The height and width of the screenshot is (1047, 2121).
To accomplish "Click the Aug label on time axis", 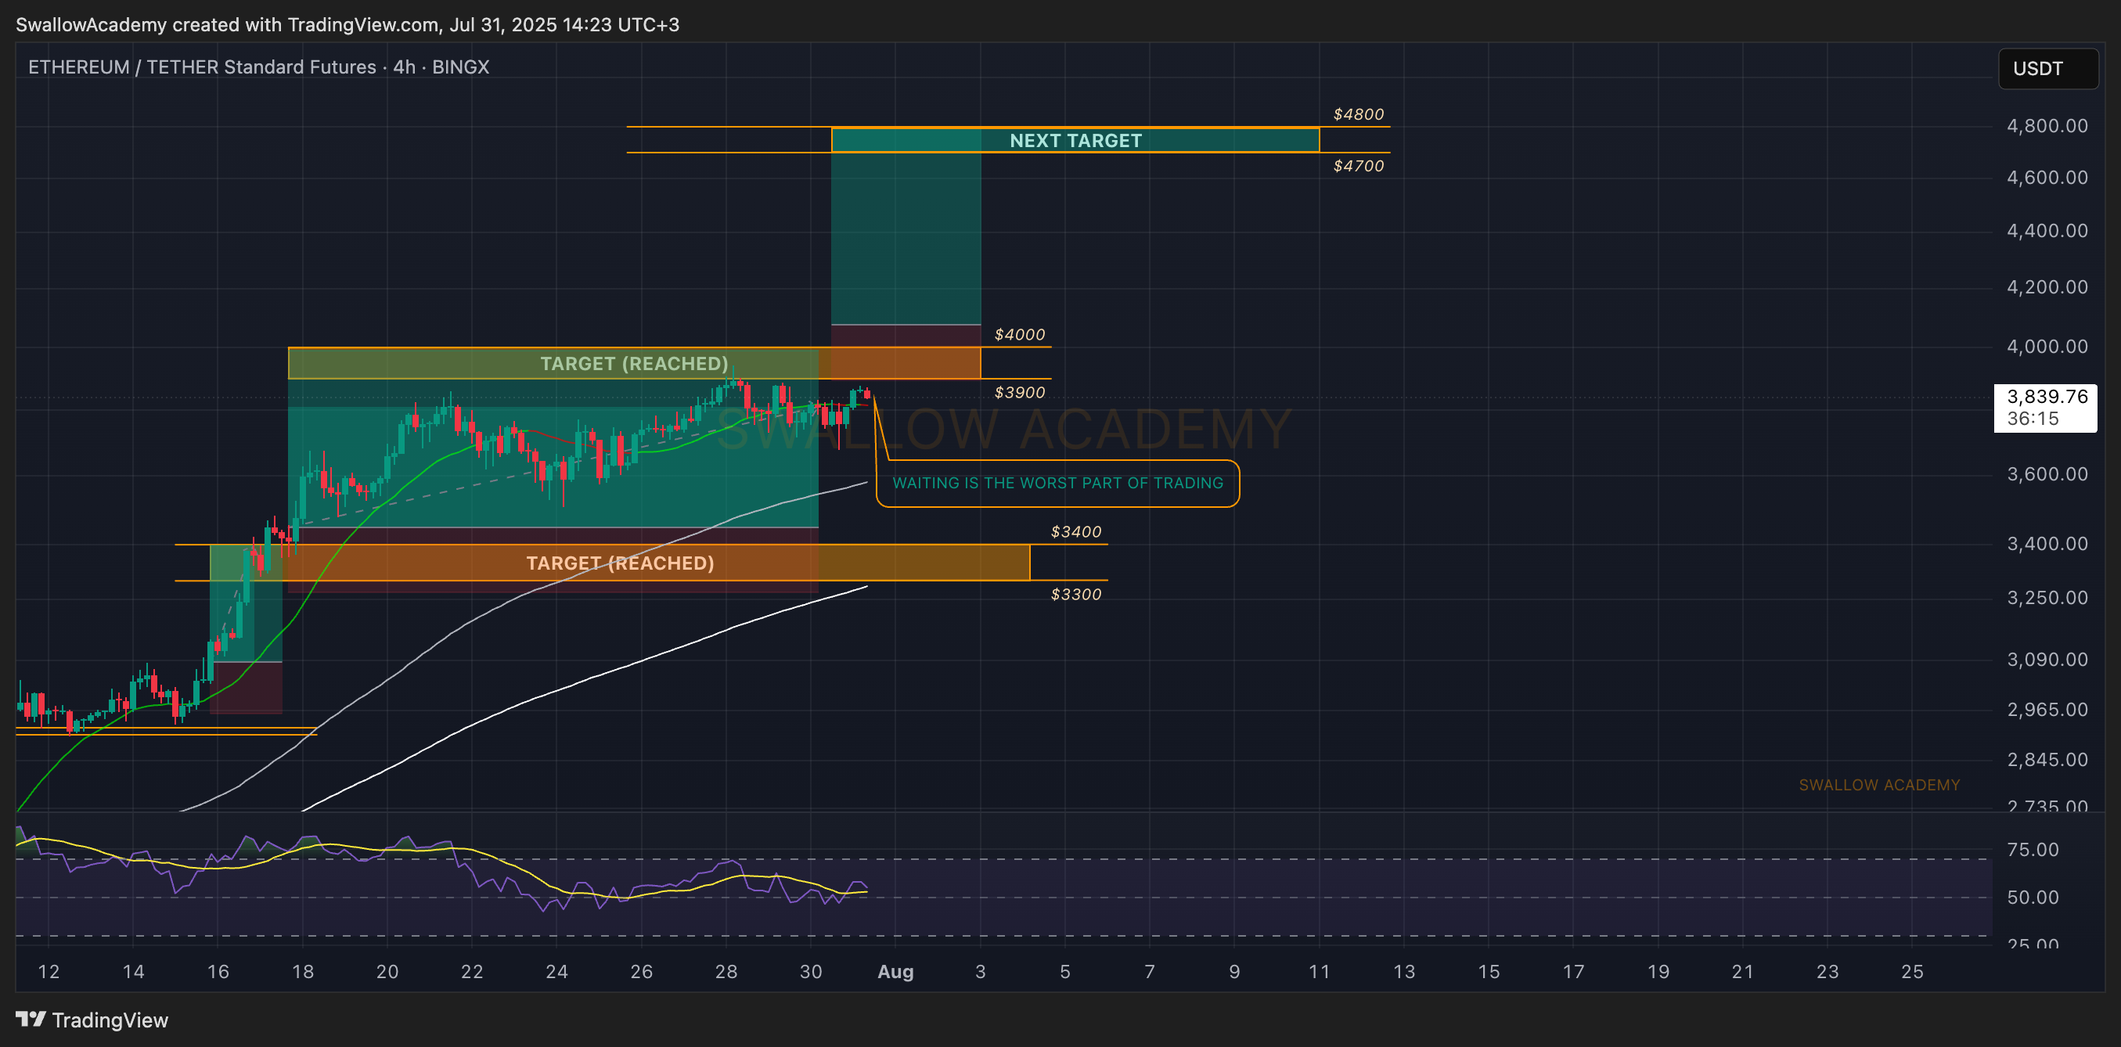I will click(895, 972).
